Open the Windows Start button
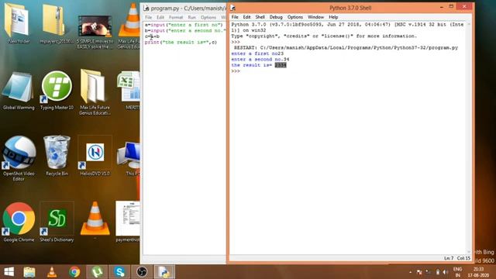This screenshot has height=279, width=496. (x=9, y=272)
